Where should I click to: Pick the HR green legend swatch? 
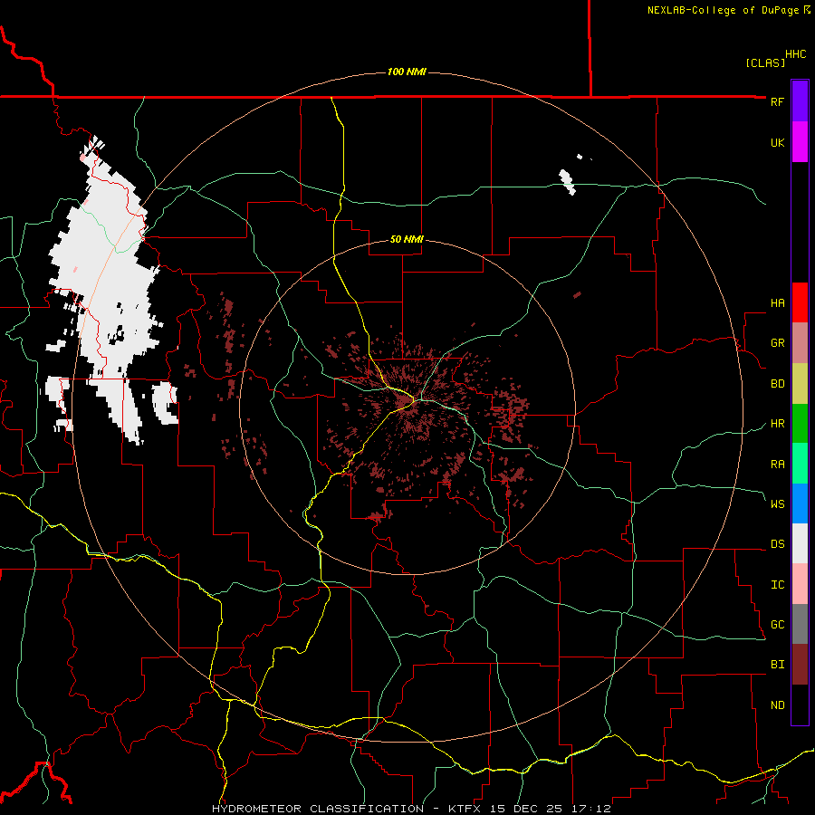pyautogui.click(x=800, y=424)
